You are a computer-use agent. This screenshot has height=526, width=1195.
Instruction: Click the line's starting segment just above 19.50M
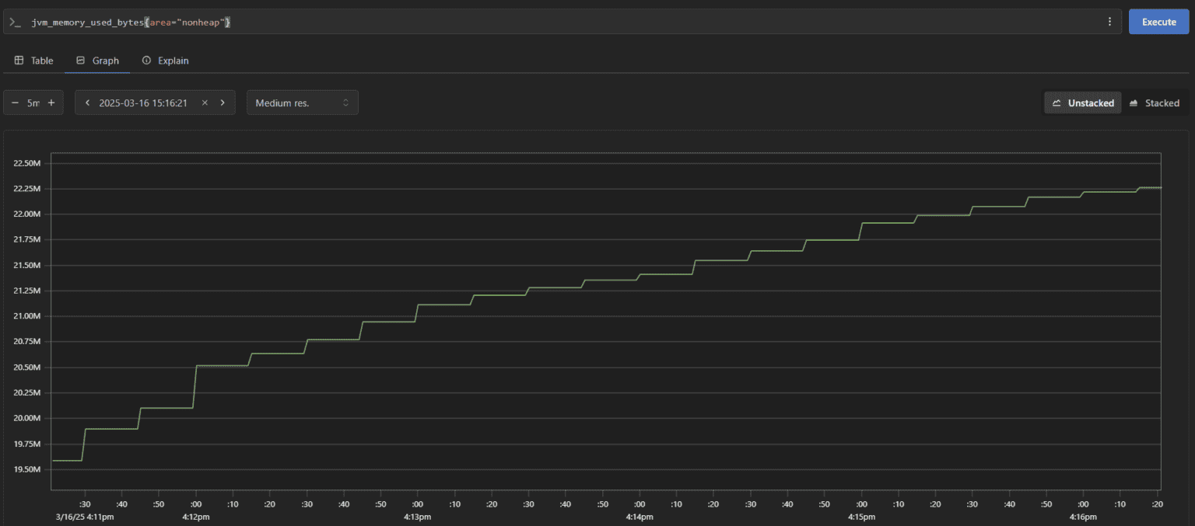click(x=66, y=461)
